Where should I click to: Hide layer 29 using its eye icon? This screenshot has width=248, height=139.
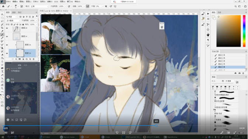click(7, 53)
